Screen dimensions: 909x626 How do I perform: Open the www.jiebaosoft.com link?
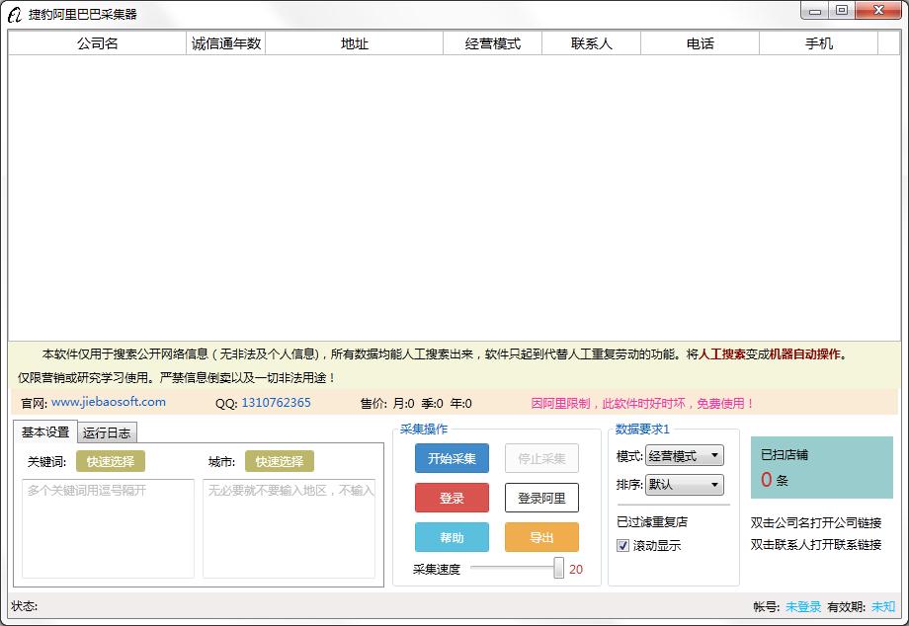pos(109,403)
